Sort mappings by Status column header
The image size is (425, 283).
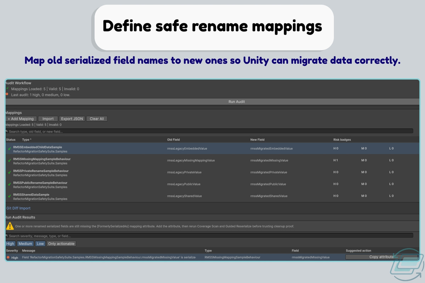coord(11,140)
